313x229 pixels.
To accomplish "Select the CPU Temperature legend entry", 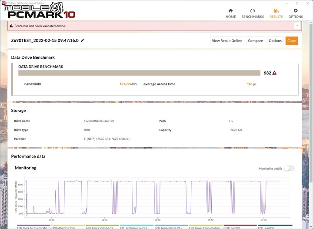I will tap(137, 227).
